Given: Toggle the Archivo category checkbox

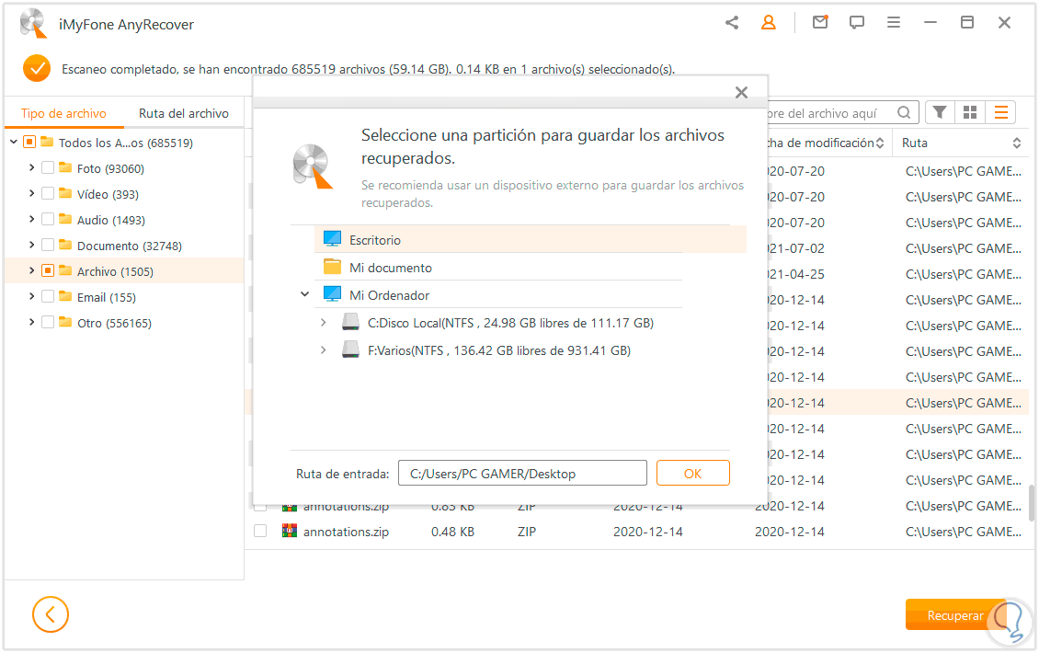Looking at the screenshot, I should click(48, 270).
